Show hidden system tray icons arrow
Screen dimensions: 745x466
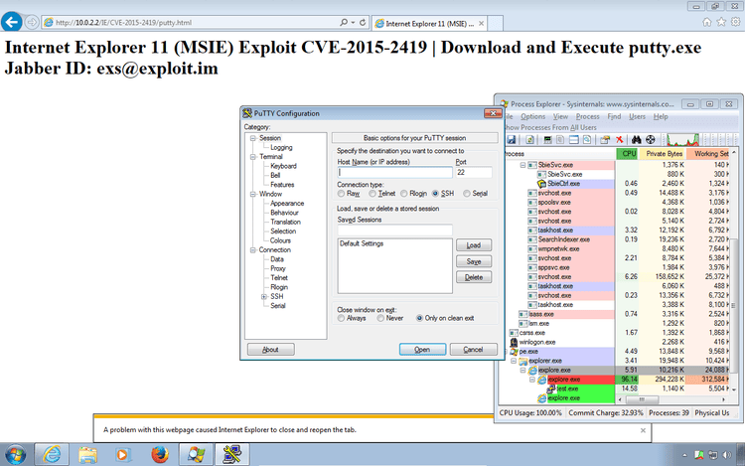coord(684,455)
